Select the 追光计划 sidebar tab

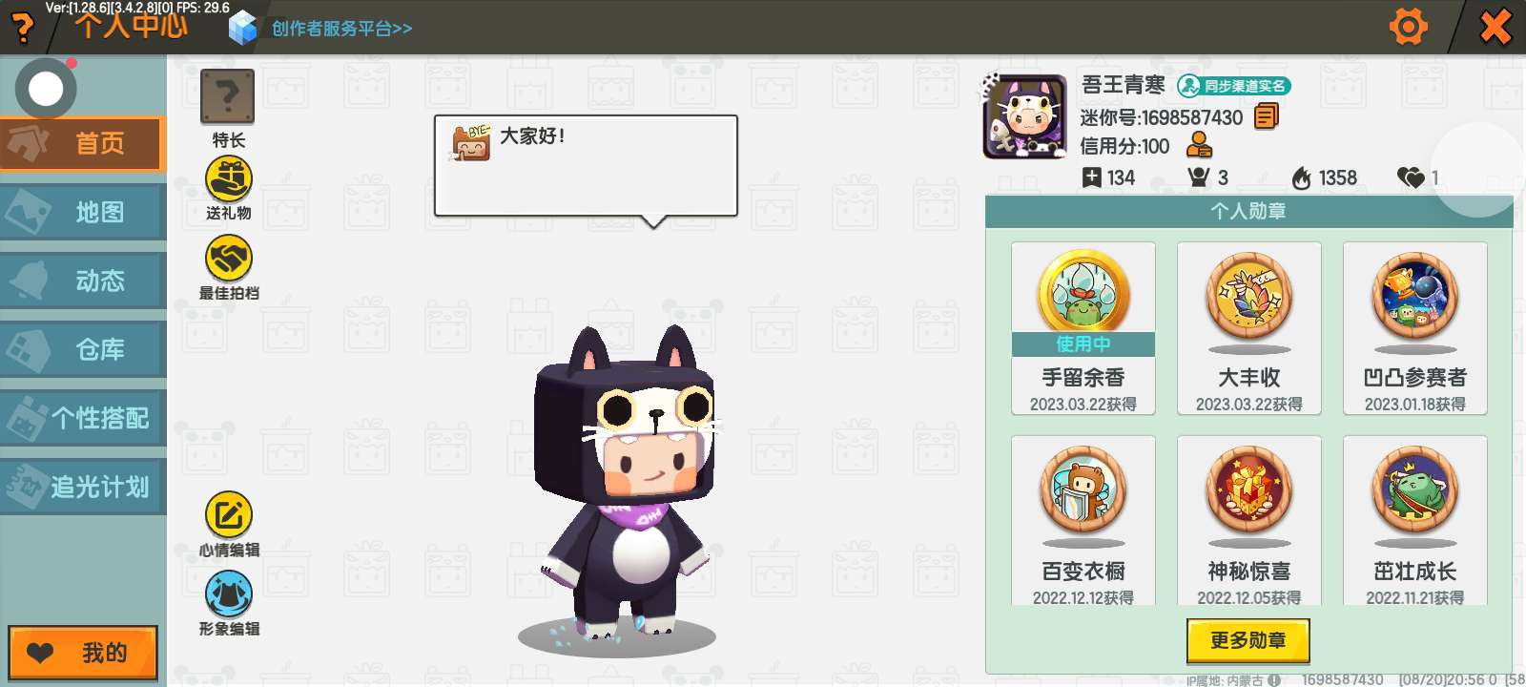(83, 487)
